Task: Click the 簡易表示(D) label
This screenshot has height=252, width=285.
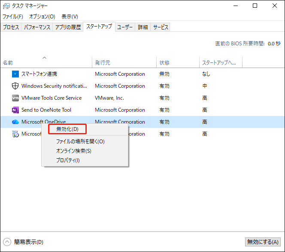Action: click(29, 242)
